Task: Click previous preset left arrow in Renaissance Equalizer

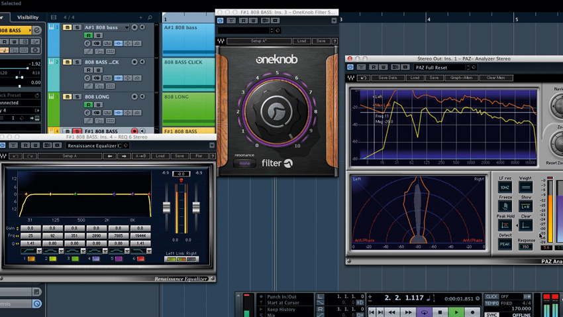Action: pos(109,156)
